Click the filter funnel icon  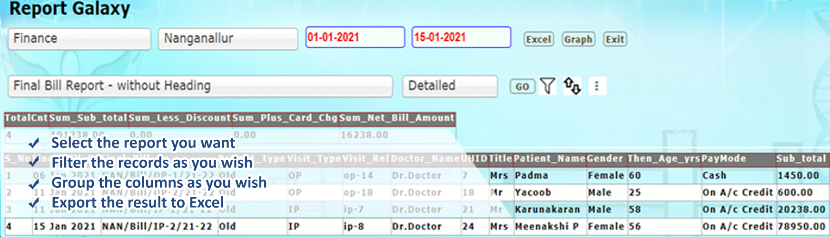pos(548,86)
